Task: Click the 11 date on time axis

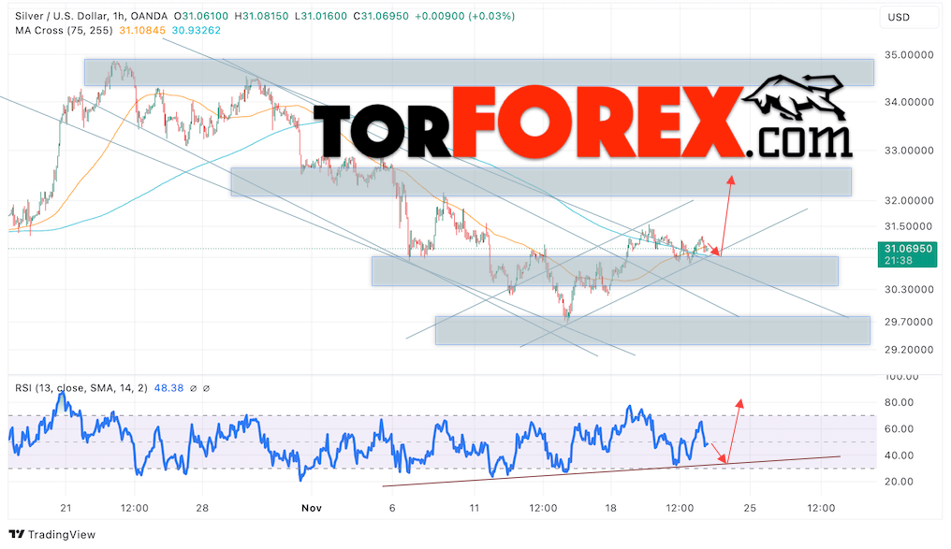Action: click(475, 508)
